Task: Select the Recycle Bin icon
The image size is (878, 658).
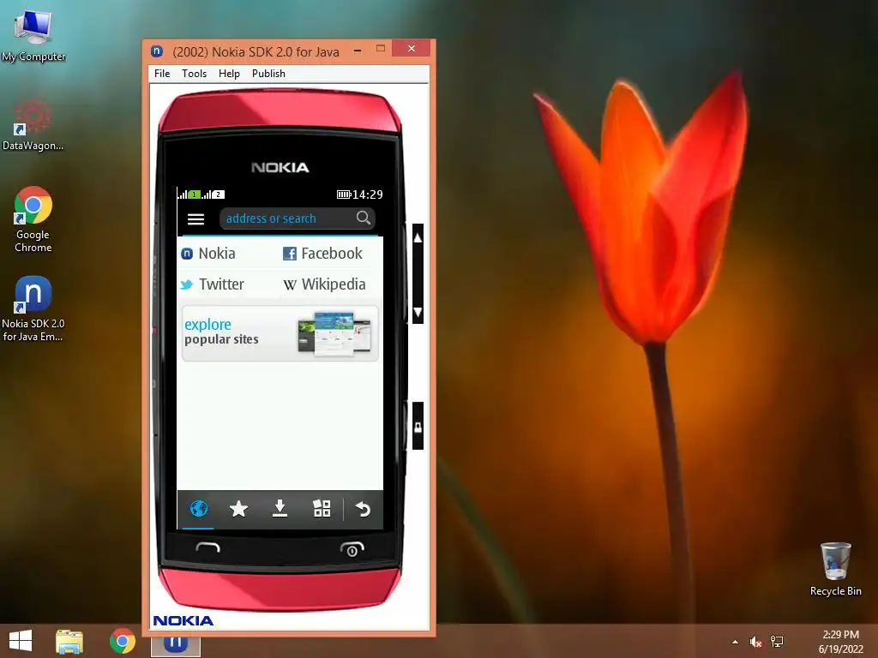Action: 835,569
